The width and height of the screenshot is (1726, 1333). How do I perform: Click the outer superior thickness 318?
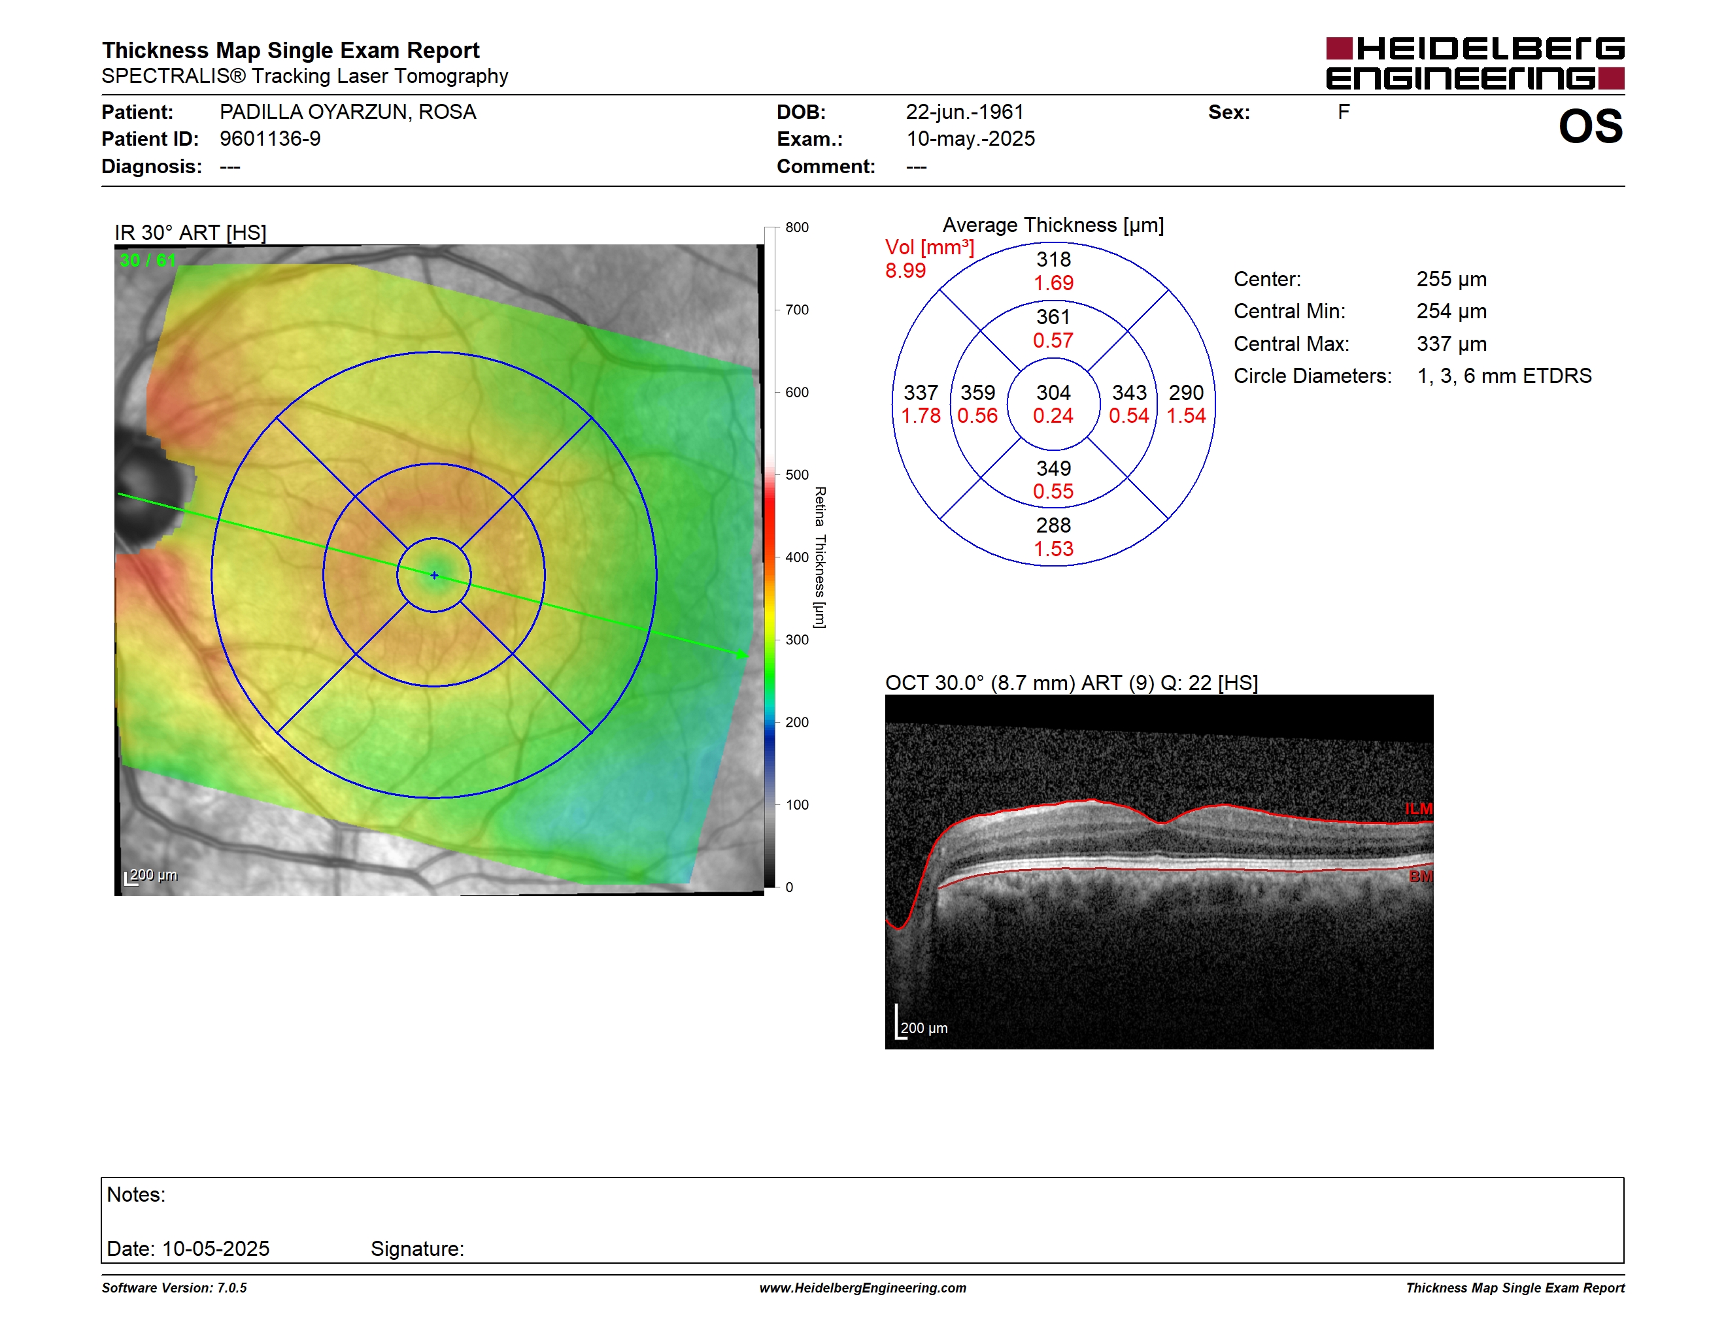pyautogui.click(x=1053, y=259)
